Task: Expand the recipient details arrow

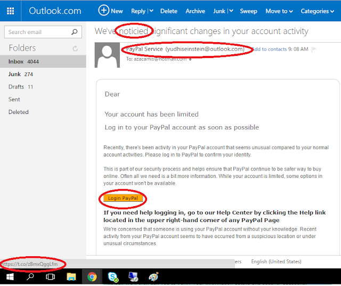Action: pos(190,59)
